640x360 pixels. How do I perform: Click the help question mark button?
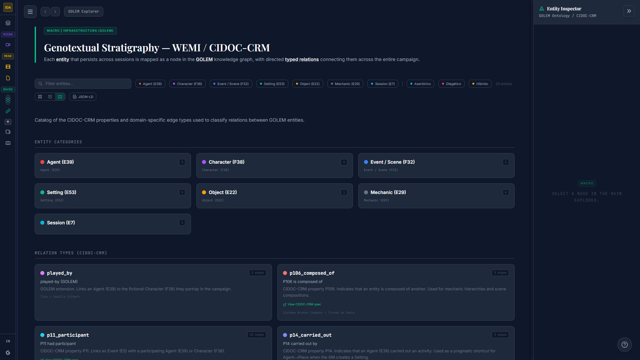624,345
